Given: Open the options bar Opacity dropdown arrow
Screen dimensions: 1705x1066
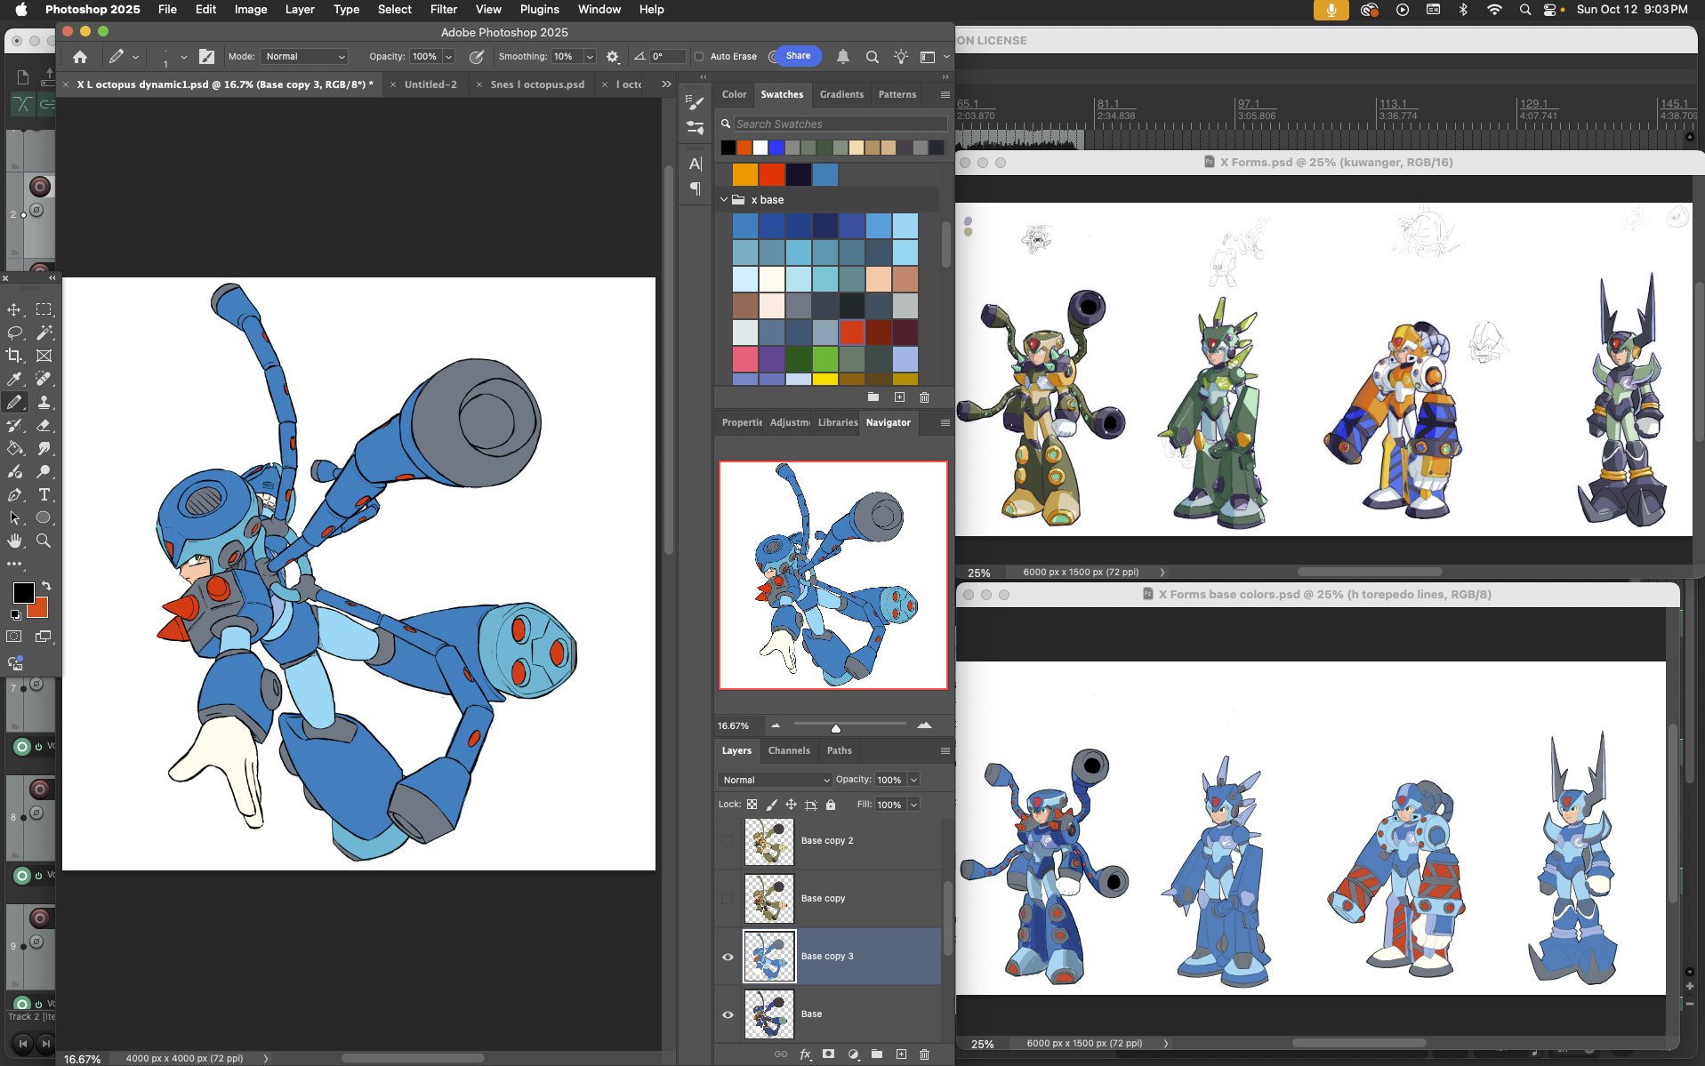Looking at the screenshot, I should pyautogui.click(x=448, y=56).
